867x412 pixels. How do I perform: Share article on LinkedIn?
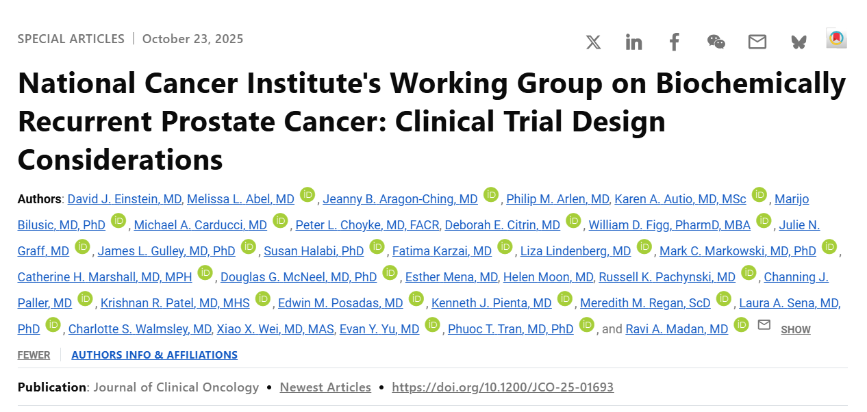point(633,42)
